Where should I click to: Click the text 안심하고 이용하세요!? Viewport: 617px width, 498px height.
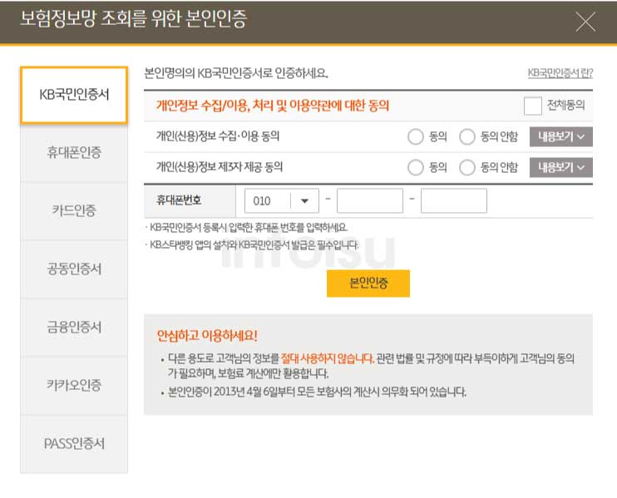(x=207, y=336)
